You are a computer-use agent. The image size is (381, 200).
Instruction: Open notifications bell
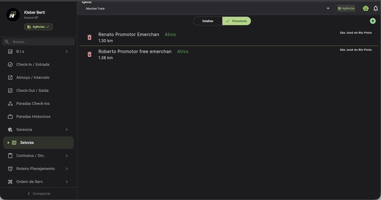click(x=376, y=9)
